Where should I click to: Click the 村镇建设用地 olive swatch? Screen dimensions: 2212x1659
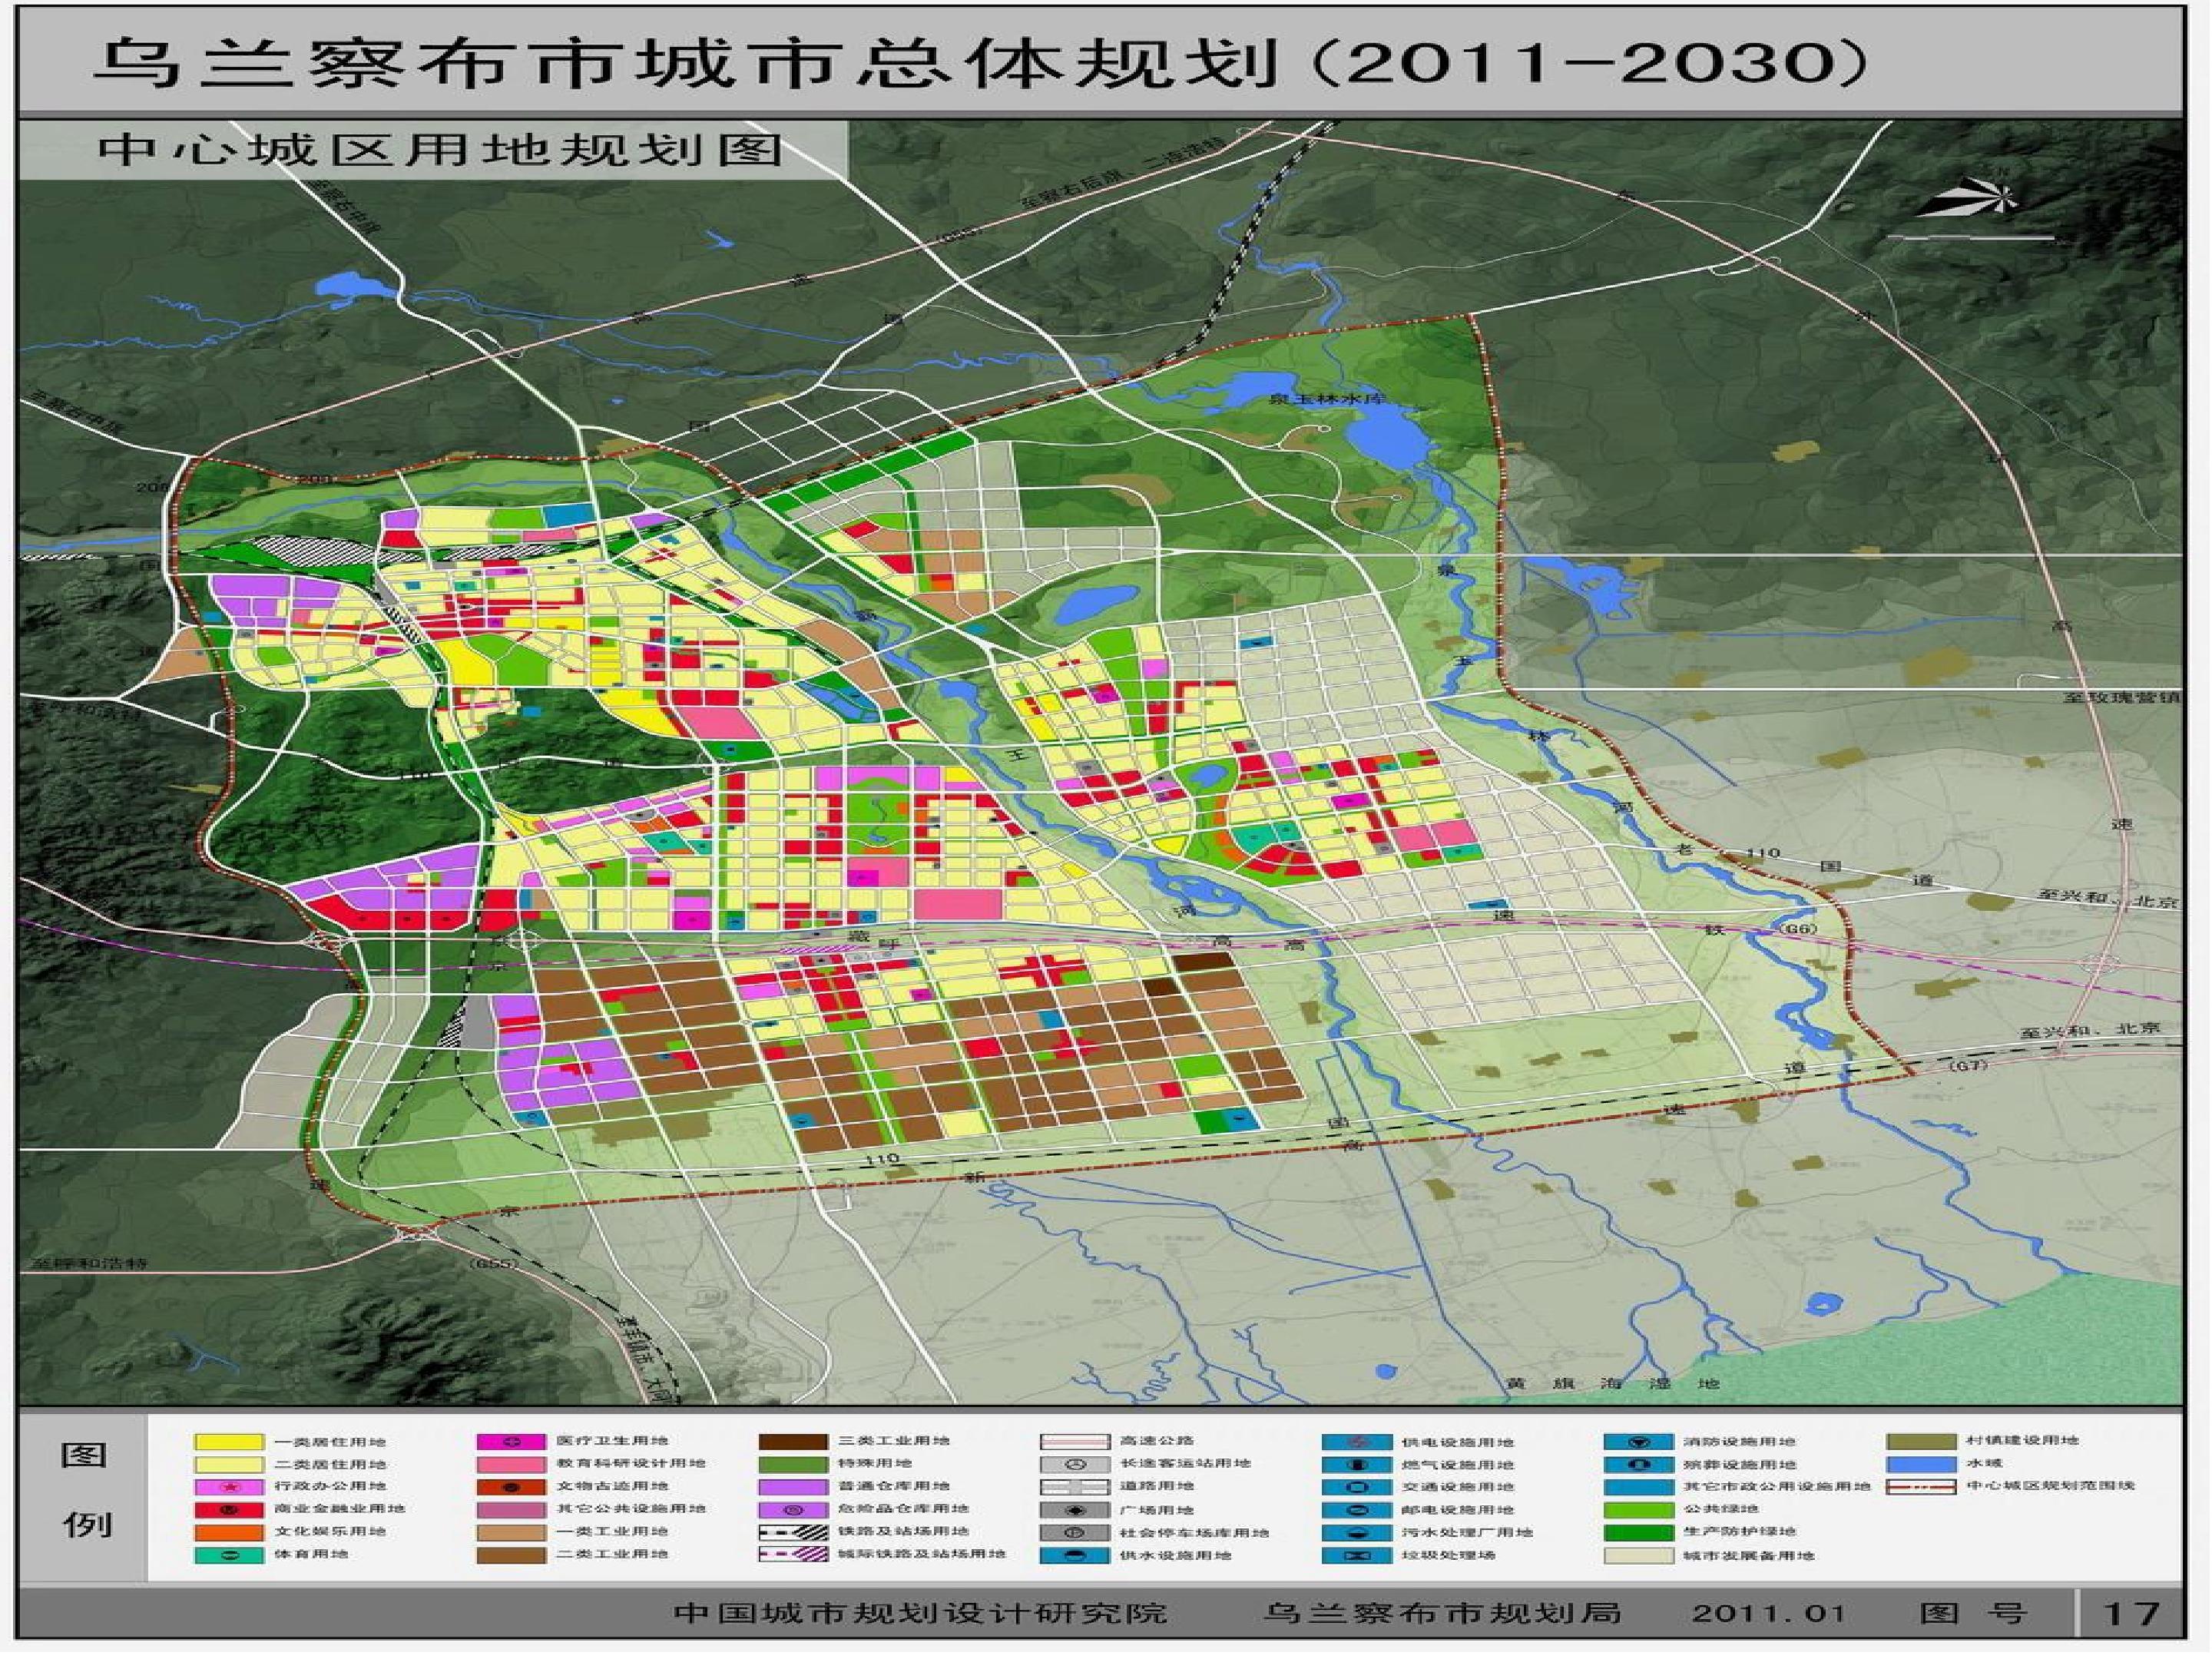pyautogui.click(x=1921, y=1441)
